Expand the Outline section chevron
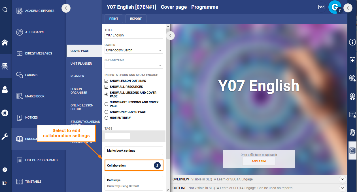Image resolution: width=357 pixels, height=192 pixels. (x=342, y=187)
